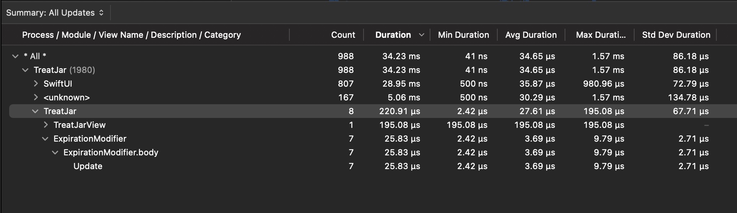Expand the <unknown> module row
737x213 pixels.
pos(36,97)
